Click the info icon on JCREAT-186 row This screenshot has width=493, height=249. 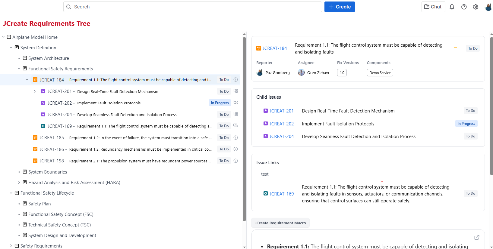236,149
